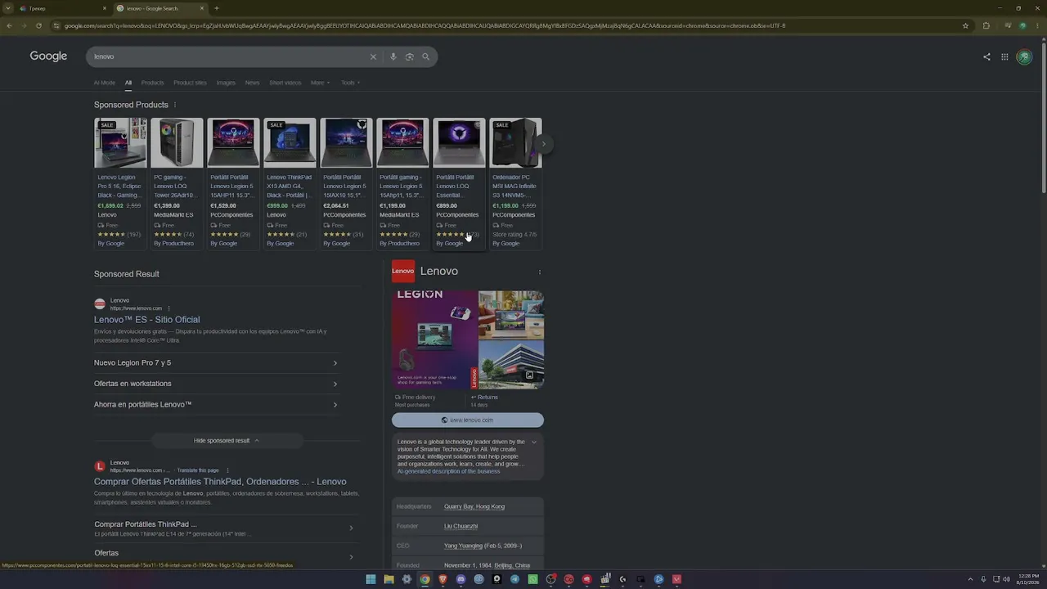
Task: Open MSI MAG Infinite S3 product card
Action: click(515, 182)
